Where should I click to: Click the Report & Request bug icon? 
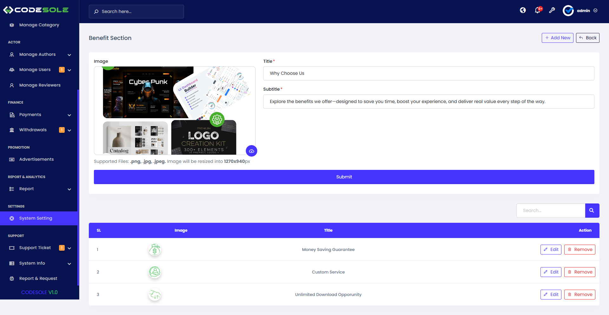(12, 279)
